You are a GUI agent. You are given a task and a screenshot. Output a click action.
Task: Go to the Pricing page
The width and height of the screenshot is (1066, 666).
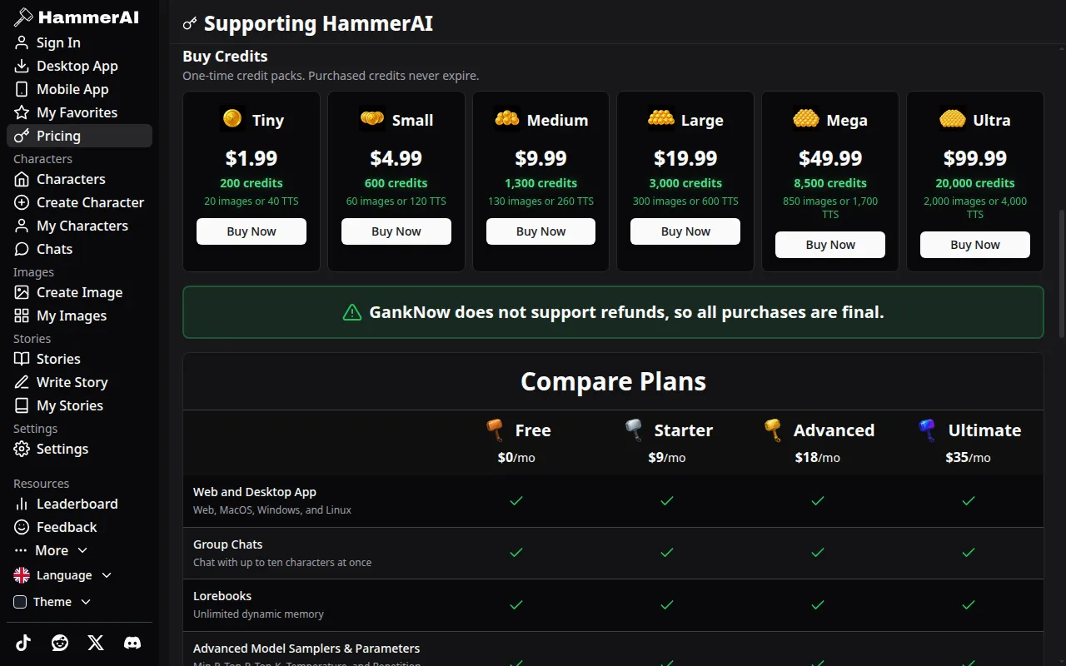[x=79, y=136]
